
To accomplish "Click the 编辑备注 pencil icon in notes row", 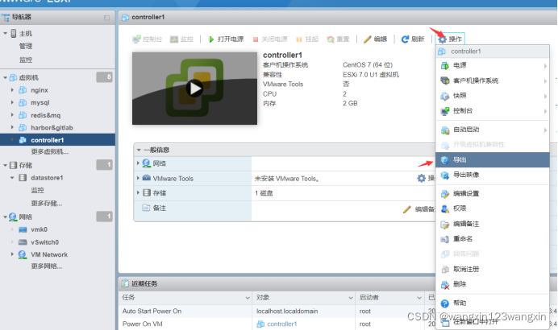I will 406,209.
